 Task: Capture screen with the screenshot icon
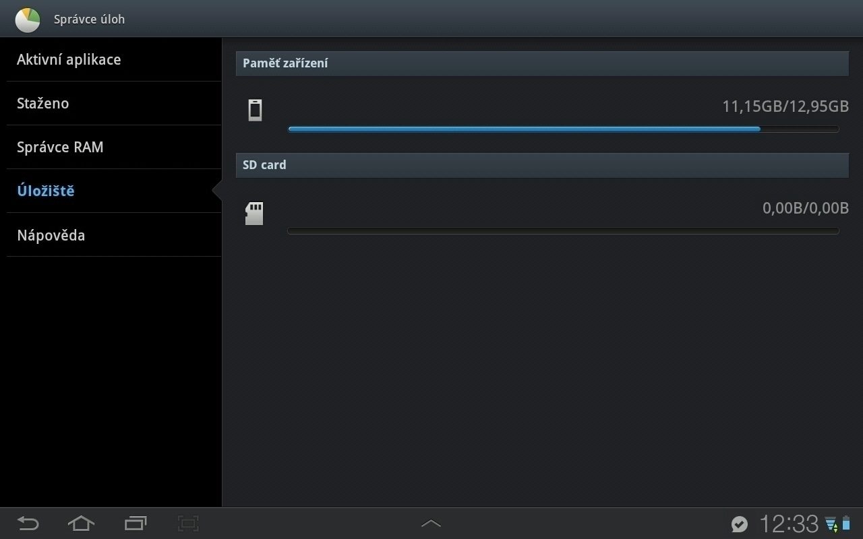tap(188, 524)
